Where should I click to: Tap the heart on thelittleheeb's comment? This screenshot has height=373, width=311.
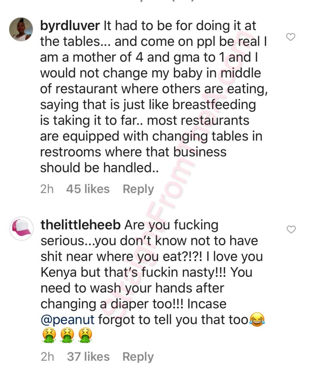point(290,229)
